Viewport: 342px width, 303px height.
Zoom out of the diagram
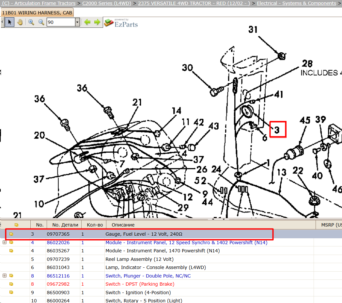(x=41, y=22)
